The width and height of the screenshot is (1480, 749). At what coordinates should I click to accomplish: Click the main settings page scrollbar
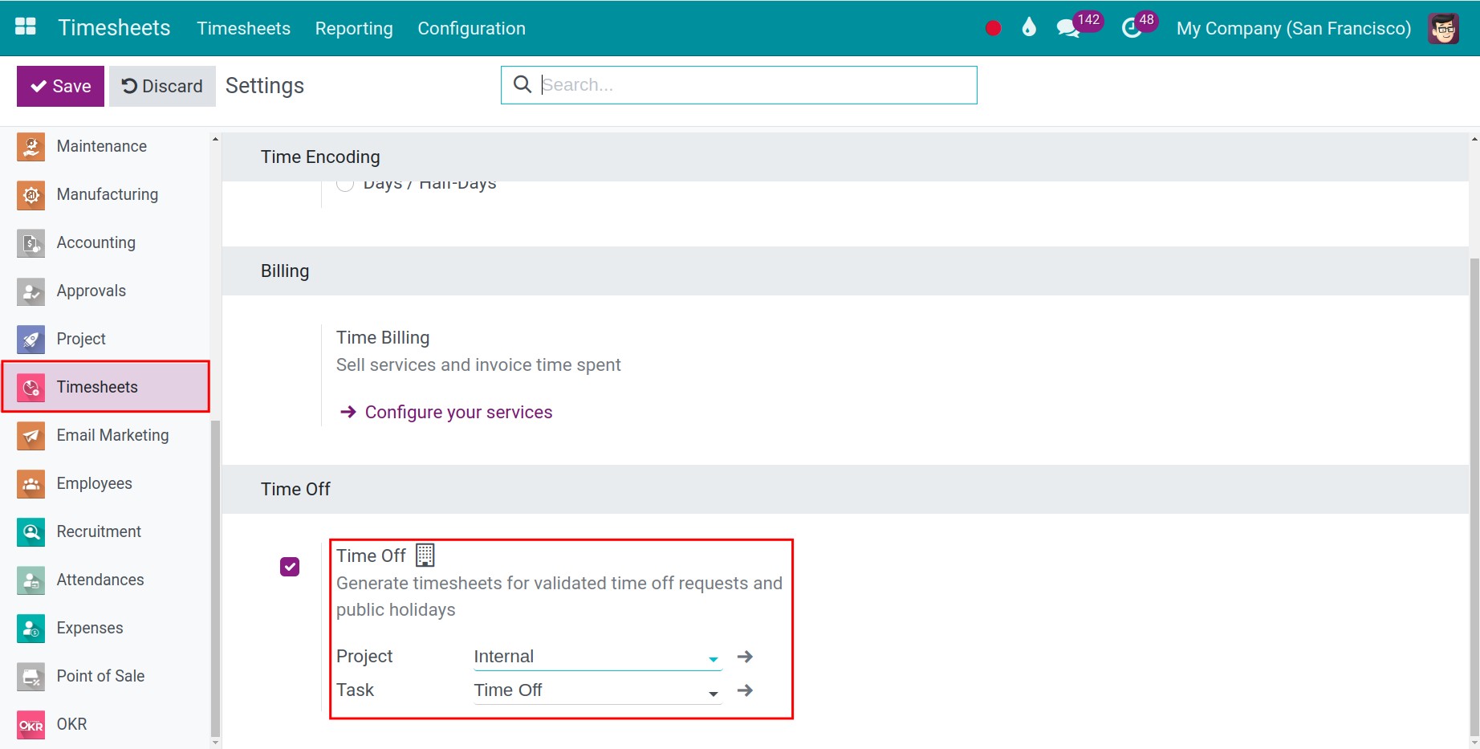1474,498
